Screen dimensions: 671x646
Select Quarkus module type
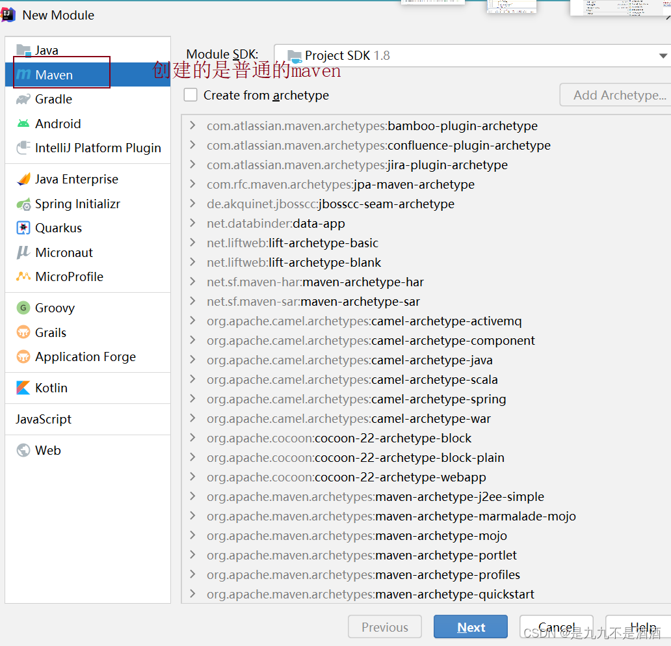(88, 228)
